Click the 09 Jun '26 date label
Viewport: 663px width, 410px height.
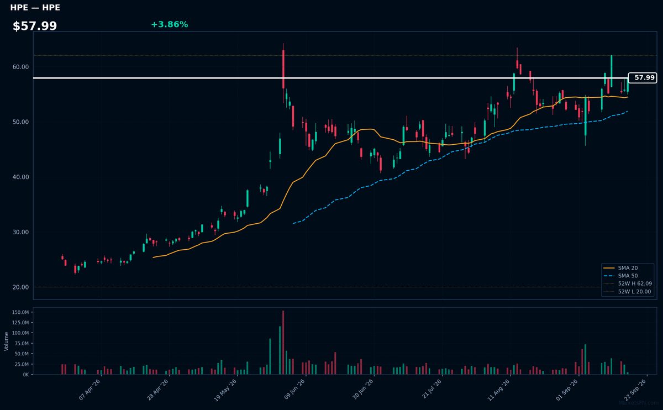pyautogui.click(x=294, y=390)
